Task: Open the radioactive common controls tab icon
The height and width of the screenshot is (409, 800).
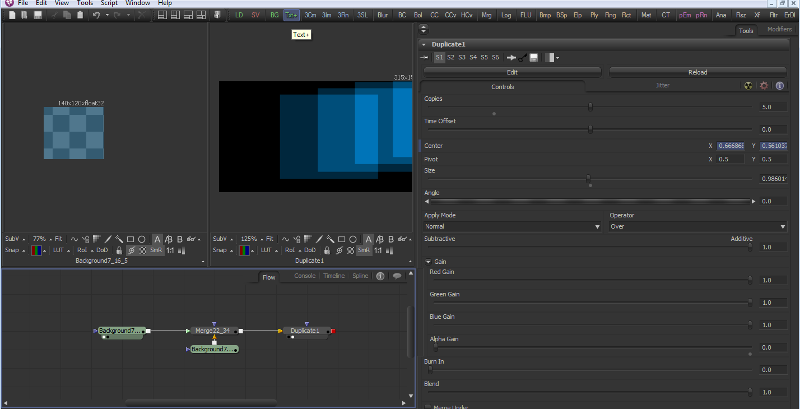Action: 748,86
